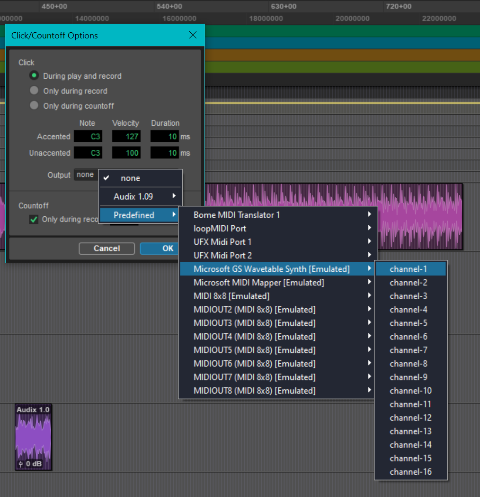Pick channel-10 from channel list

click(410, 391)
